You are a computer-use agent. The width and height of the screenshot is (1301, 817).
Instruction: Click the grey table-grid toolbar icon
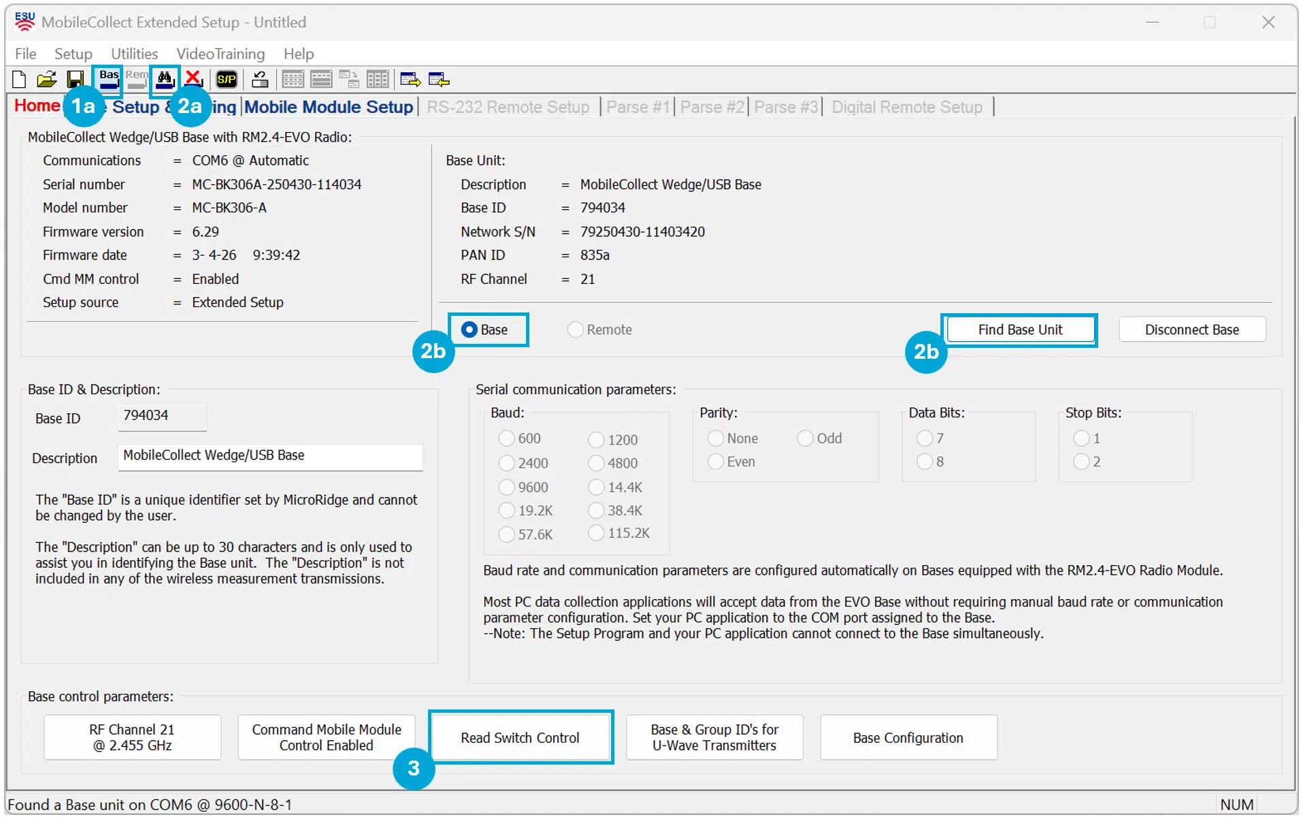pos(293,80)
